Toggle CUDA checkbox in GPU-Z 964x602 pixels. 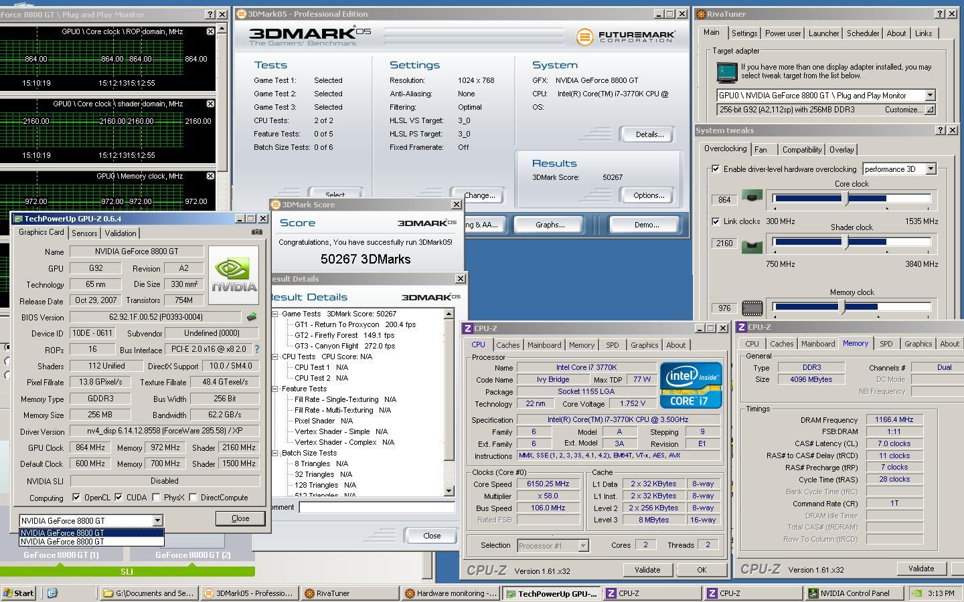point(118,497)
